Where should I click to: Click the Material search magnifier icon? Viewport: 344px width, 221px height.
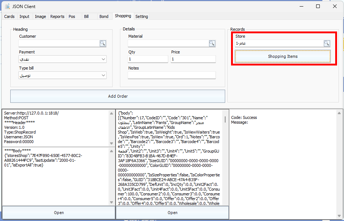point(212,44)
